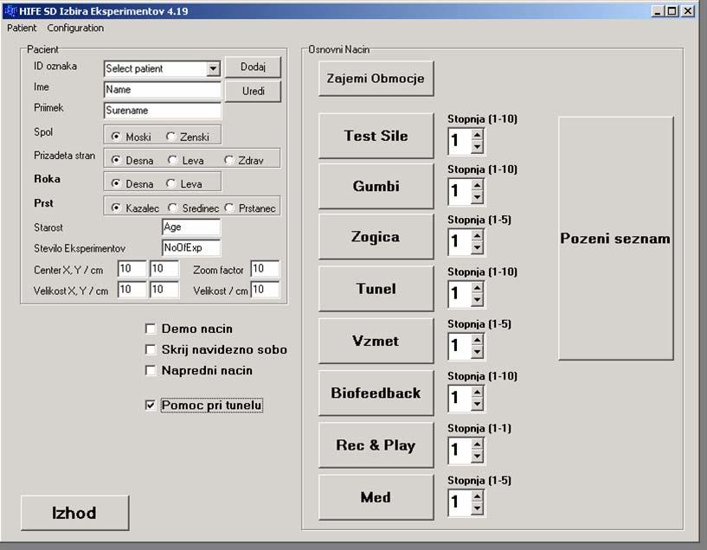Screen dimensions: 707x550
Task: Increase Rec & Play level with up arrow
Action: pos(477,444)
